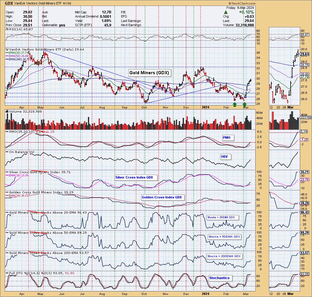The width and height of the screenshot is (312, 297).
Task: Click the Optionable yes value
Action: pyautogui.click(x=62, y=25)
